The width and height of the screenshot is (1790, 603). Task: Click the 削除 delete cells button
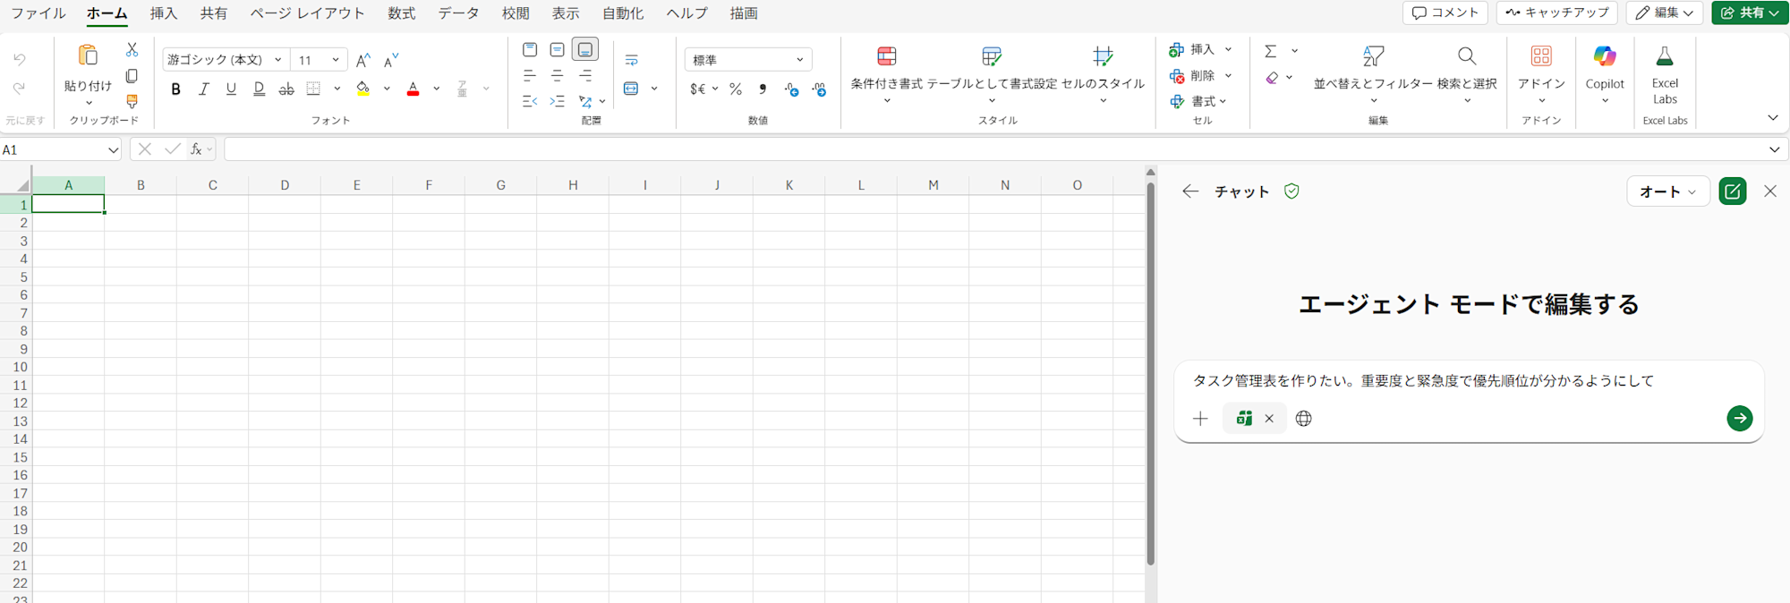point(1193,76)
